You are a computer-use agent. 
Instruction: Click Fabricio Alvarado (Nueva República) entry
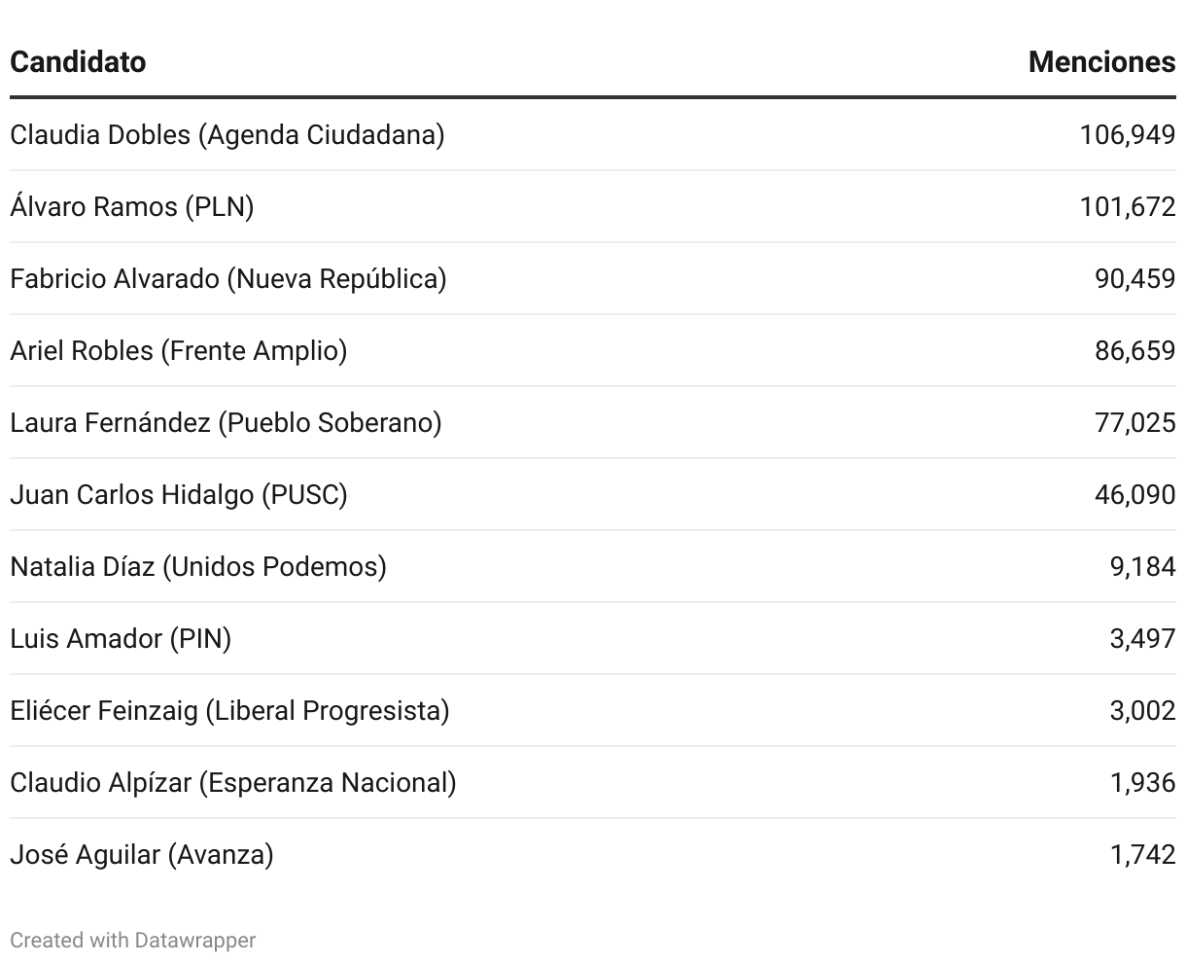[227, 278]
